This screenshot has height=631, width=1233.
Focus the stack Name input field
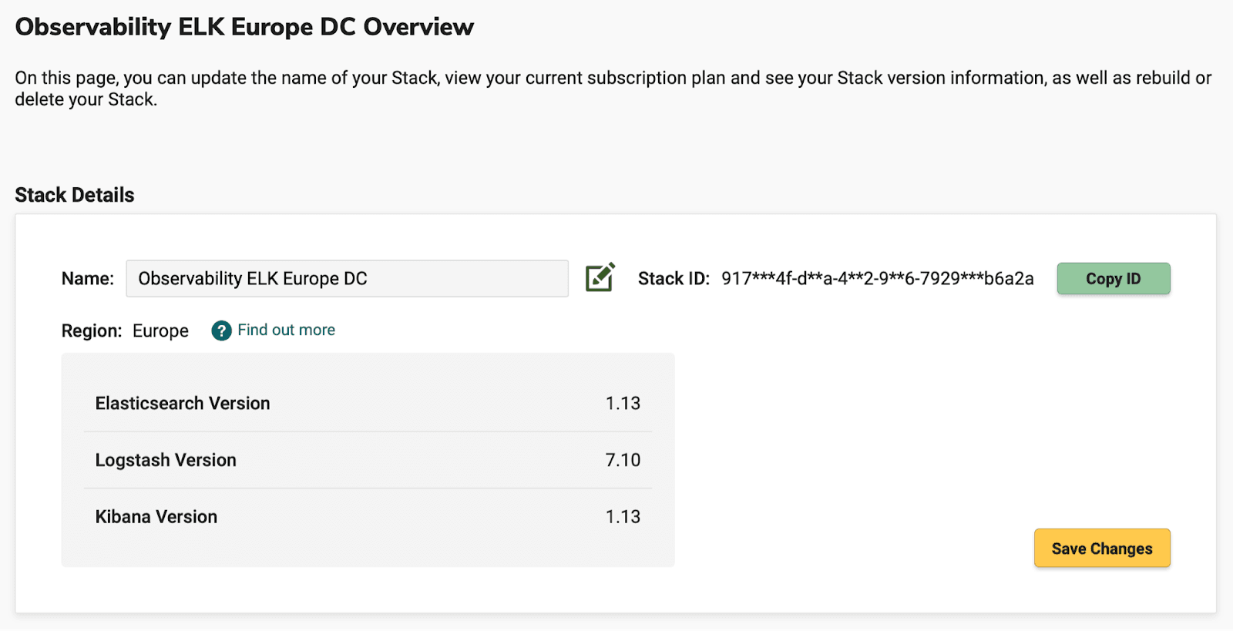click(347, 279)
